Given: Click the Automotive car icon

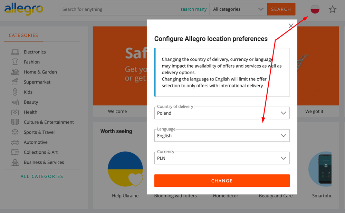Looking at the screenshot, I should point(15,142).
